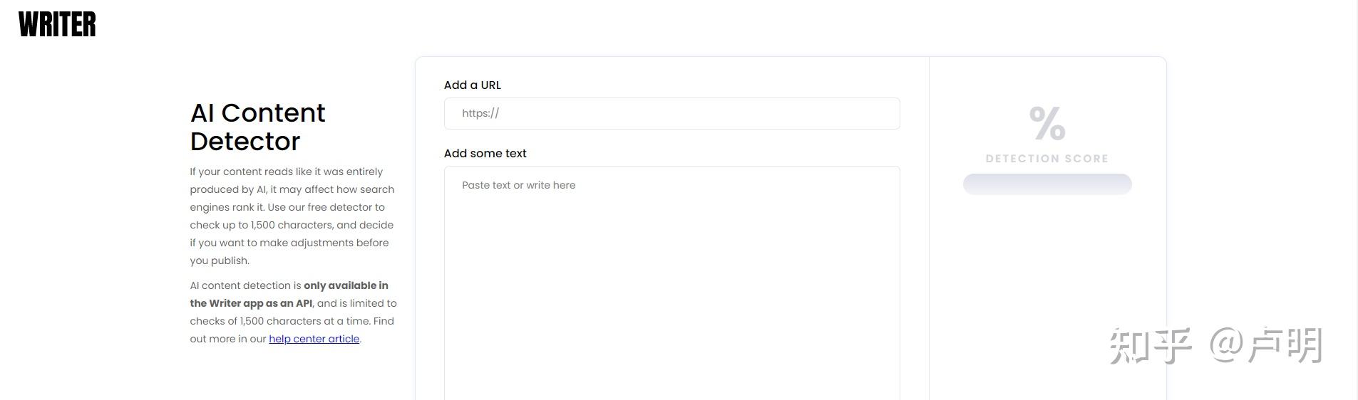Open the help center article link

point(314,339)
